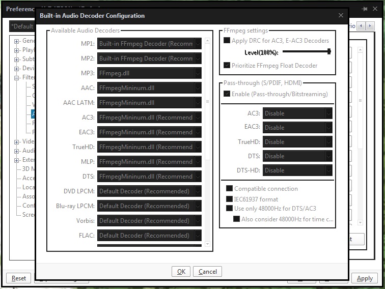Viewport: 385px width, 289px height.
Task: Check the Compatible connection option
Action: tap(229, 188)
